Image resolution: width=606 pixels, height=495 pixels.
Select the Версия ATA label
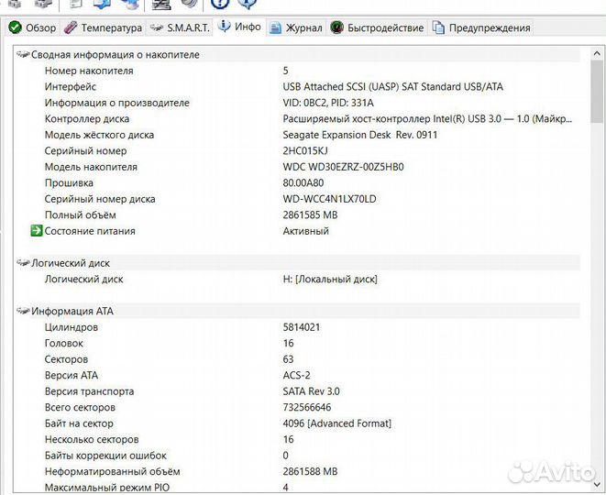pos(72,376)
